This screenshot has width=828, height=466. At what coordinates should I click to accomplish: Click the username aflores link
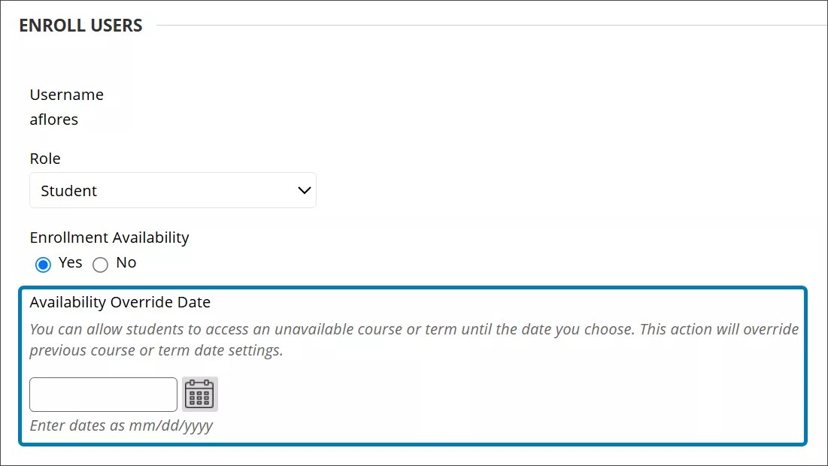coord(53,119)
